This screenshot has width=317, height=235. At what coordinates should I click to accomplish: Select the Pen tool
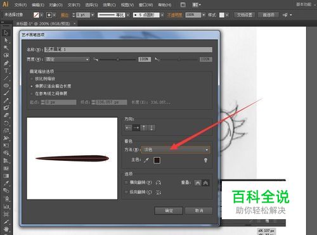pos(6,63)
